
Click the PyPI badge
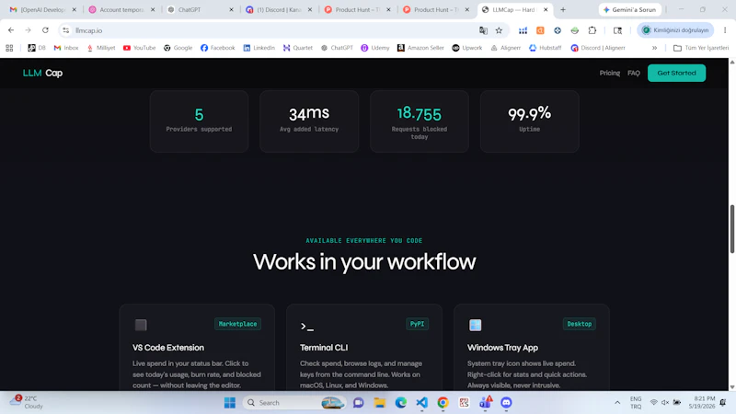pos(417,324)
